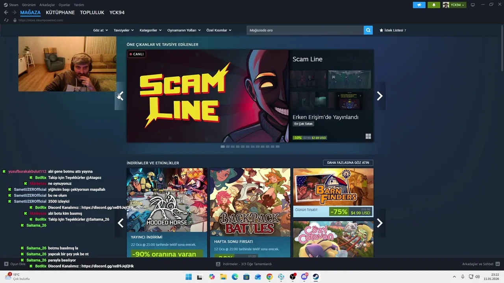Click the En Çok Satan tag

[x=303, y=124]
